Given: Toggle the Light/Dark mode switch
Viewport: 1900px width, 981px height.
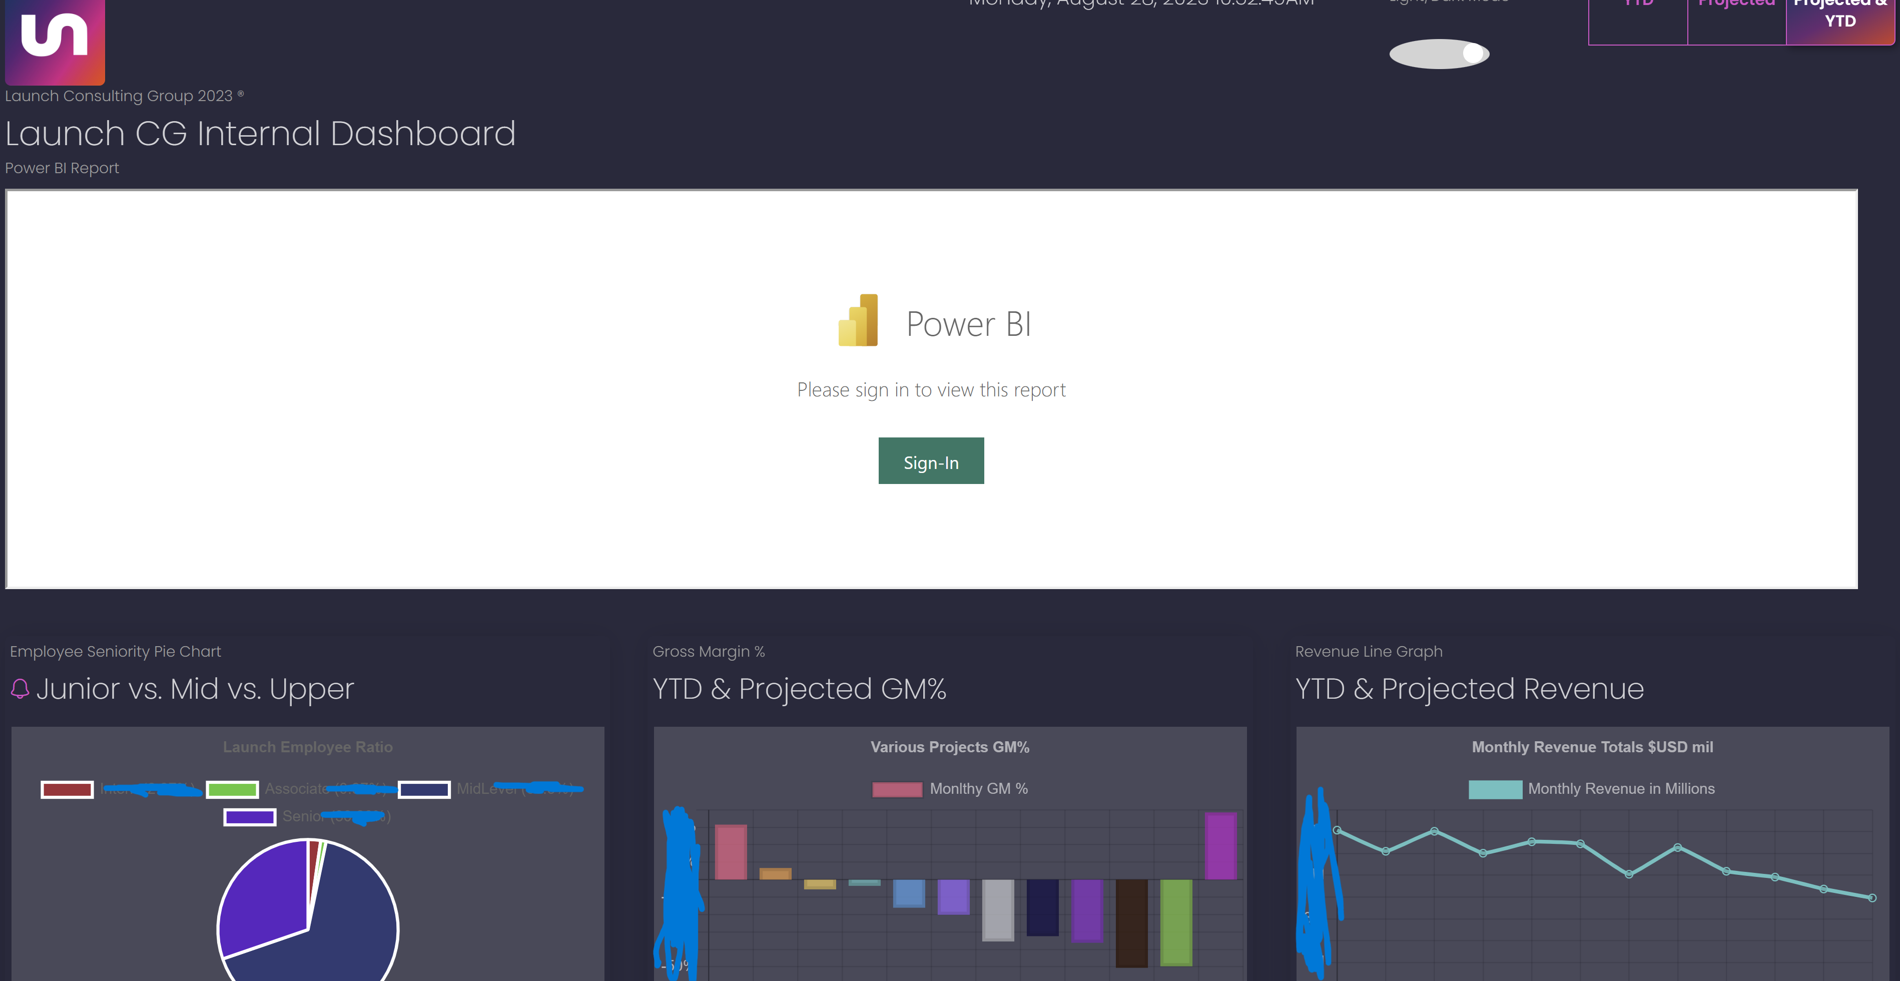Looking at the screenshot, I should (x=1439, y=54).
